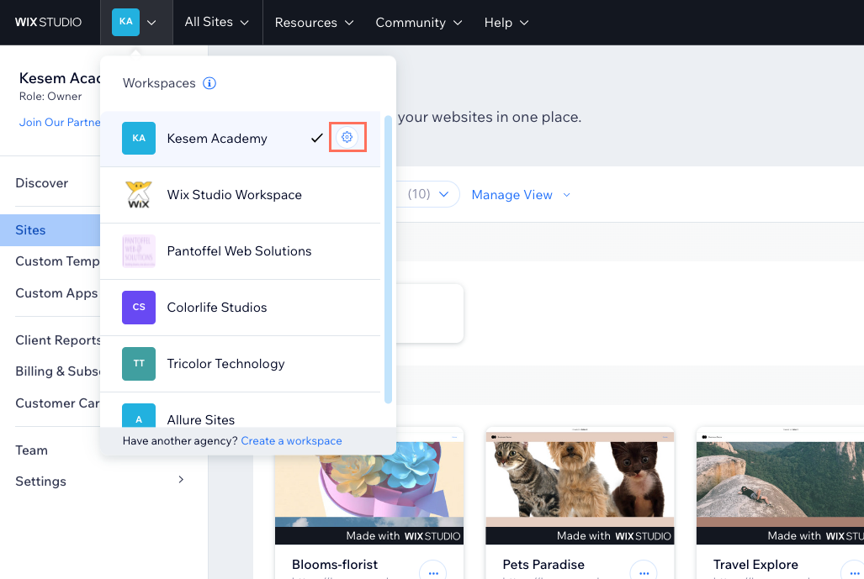
Task: Expand the Community menu
Action: tap(419, 23)
